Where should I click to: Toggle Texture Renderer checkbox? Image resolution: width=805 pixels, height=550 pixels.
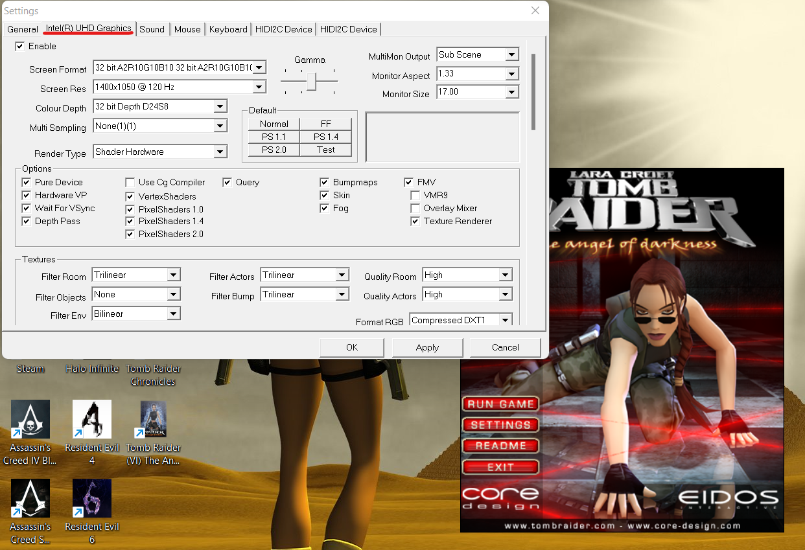(415, 222)
